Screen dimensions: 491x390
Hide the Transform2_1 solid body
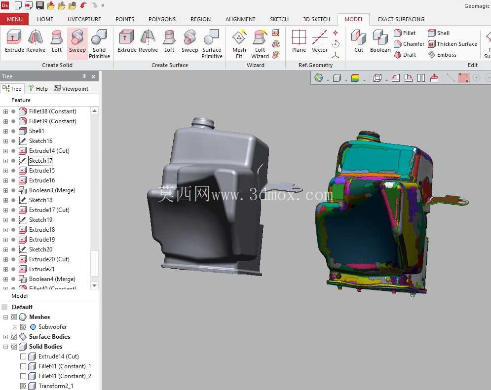(23, 386)
